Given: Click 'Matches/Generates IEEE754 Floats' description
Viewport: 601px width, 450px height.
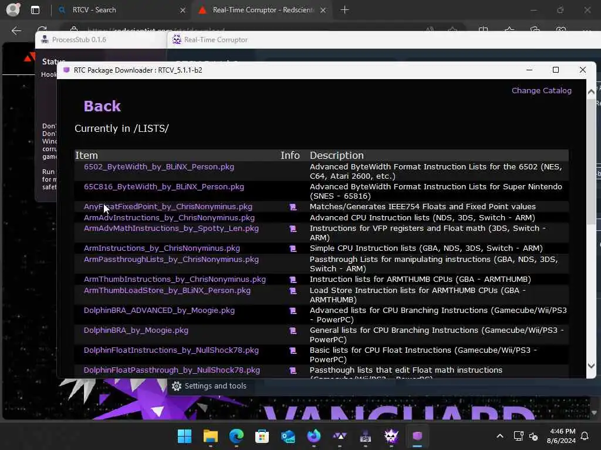Looking at the screenshot, I should 423,207.
